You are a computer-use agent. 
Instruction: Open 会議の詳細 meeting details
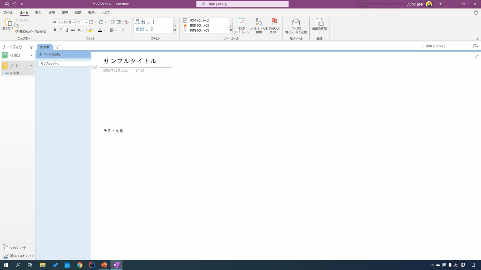(319, 26)
